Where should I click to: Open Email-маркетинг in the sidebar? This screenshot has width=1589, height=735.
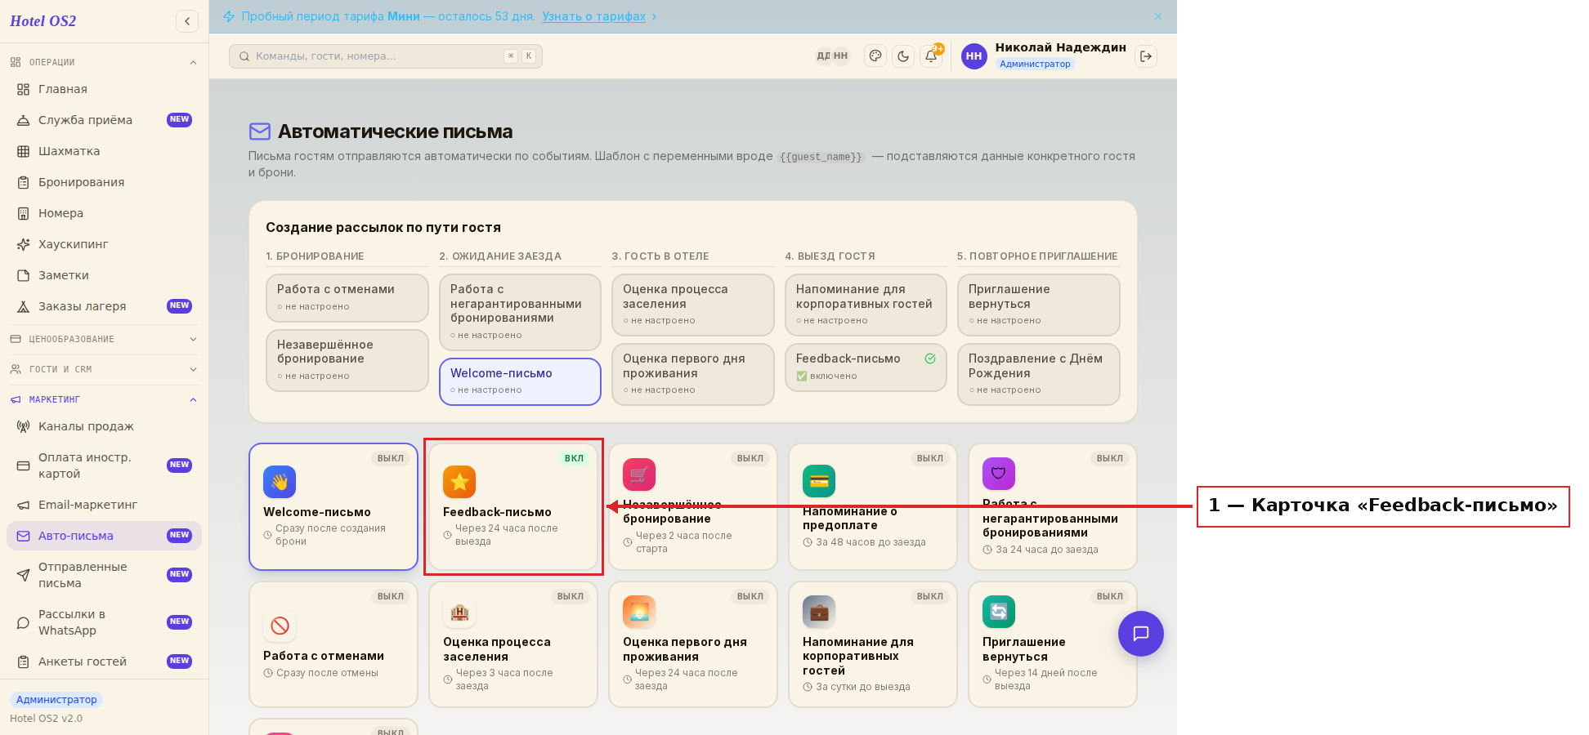tap(104, 505)
